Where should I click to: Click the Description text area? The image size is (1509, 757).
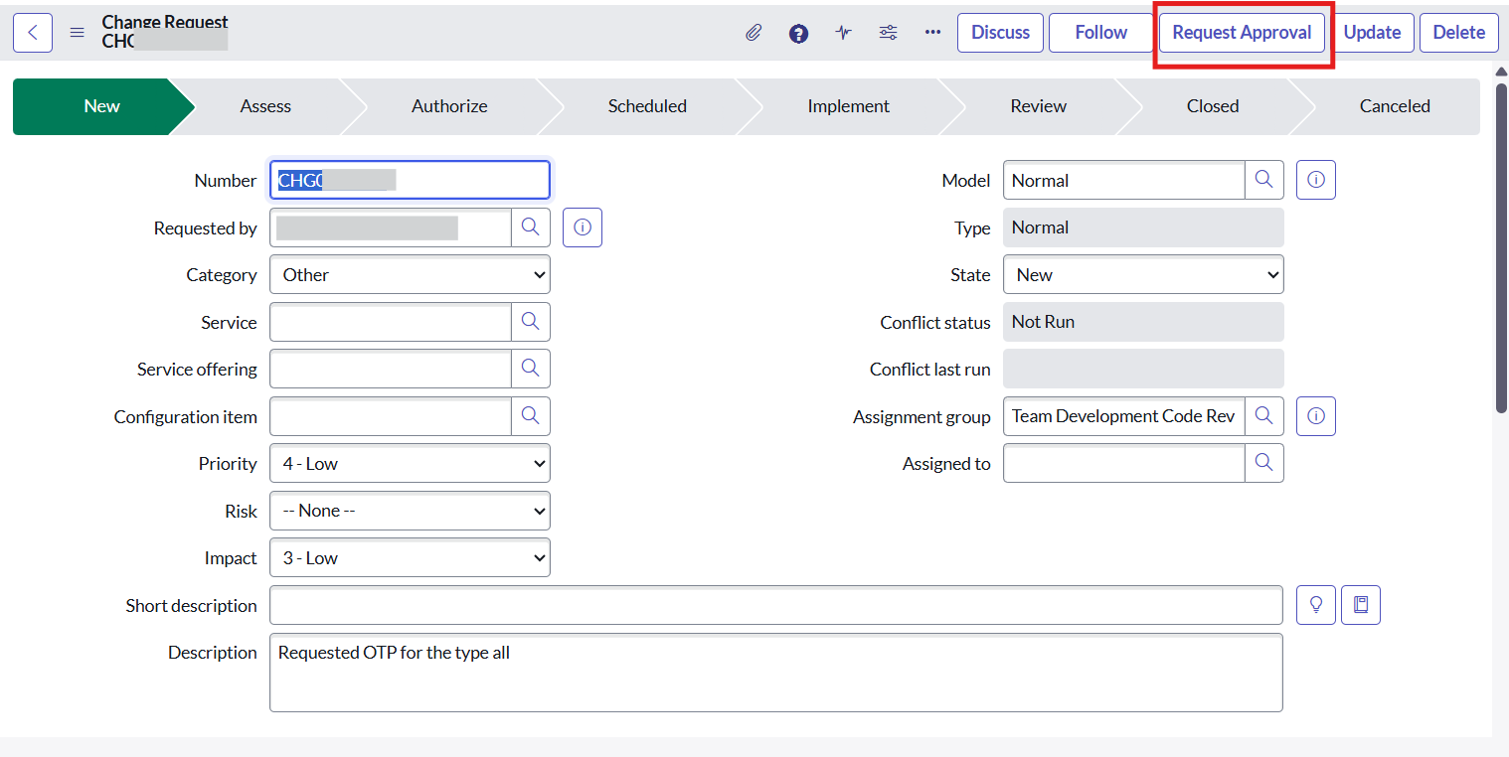776,673
